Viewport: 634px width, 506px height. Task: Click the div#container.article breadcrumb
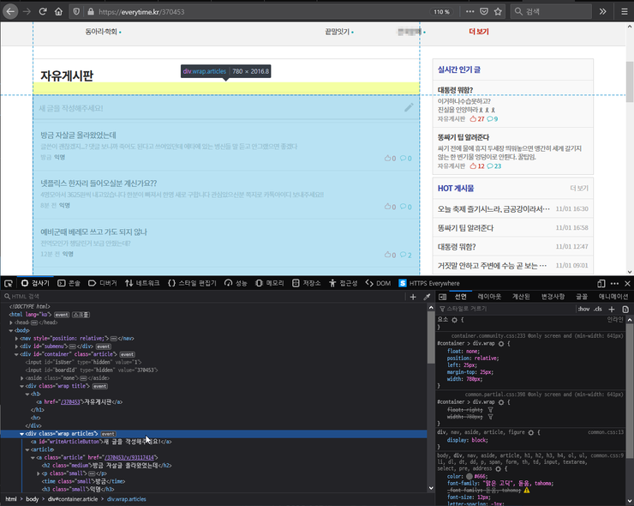coord(73,499)
